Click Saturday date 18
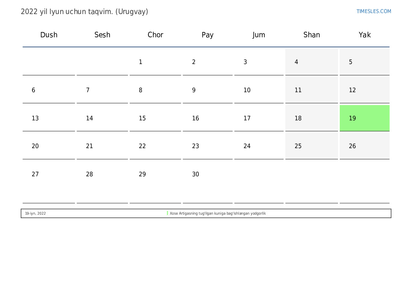Screen dimensions: 412x291 click(312, 118)
